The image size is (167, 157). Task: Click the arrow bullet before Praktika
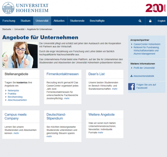tap(6, 94)
